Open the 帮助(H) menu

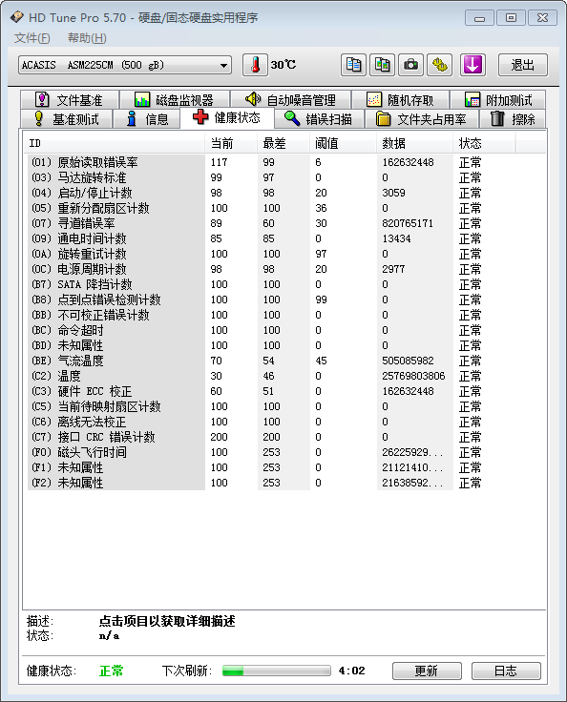87,38
